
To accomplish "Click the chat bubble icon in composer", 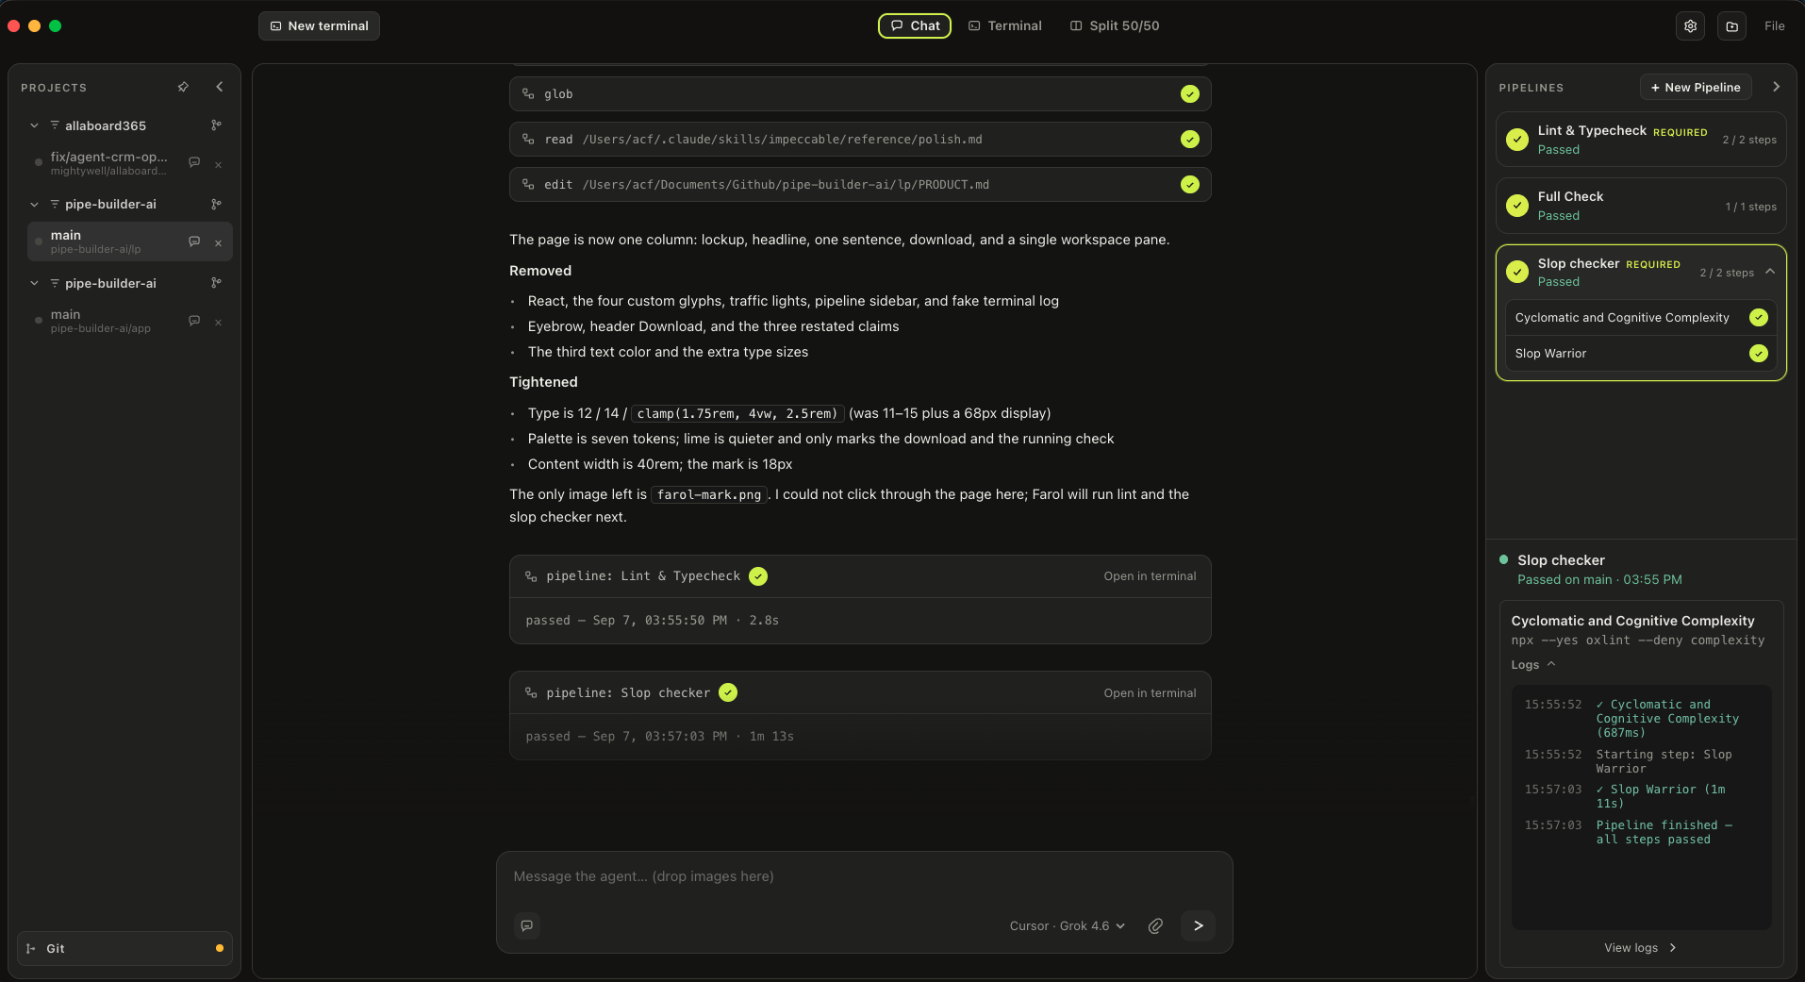I will [527, 925].
